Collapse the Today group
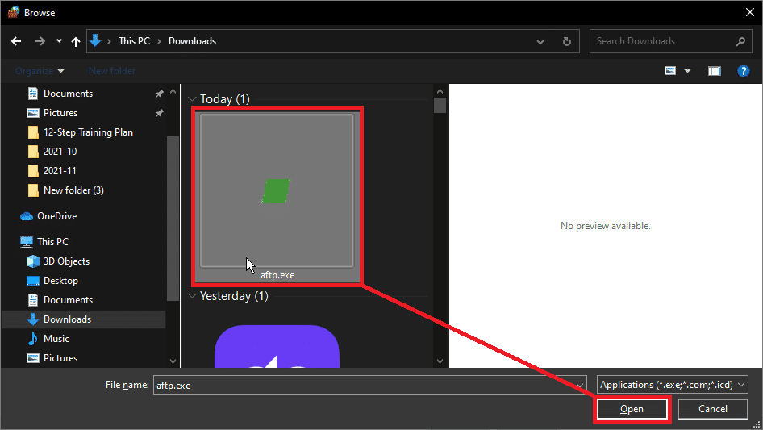This screenshot has height=430, width=763. point(192,99)
